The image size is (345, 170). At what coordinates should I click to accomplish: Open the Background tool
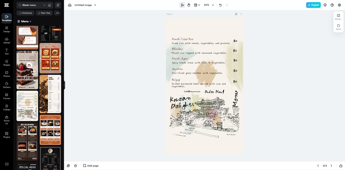click(339, 17)
